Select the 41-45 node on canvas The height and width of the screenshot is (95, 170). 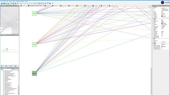(x=35, y=44)
